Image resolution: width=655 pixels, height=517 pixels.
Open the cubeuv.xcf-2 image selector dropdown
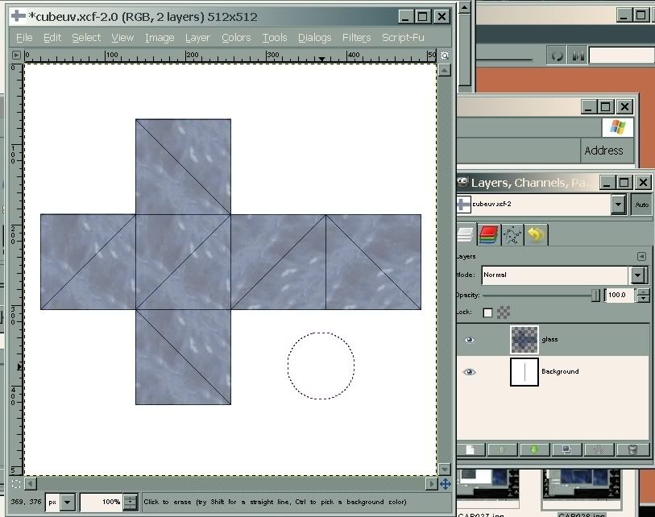click(x=618, y=205)
